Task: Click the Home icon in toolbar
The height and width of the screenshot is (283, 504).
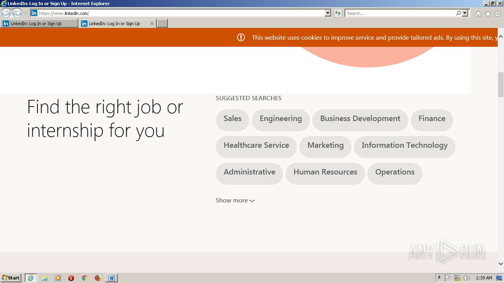Action: coord(478,14)
